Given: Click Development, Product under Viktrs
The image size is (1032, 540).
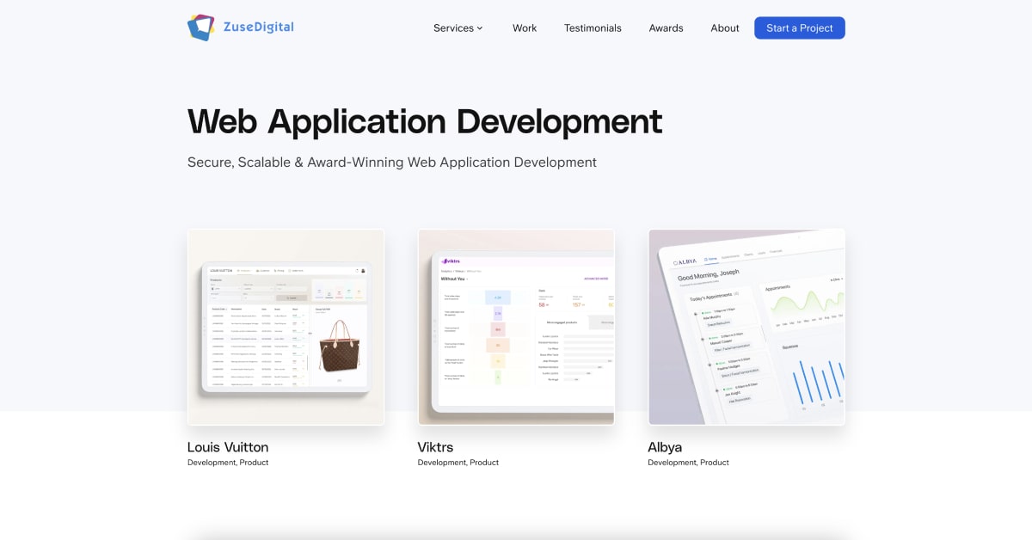Looking at the screenshot, I should (x=458, y=463).
